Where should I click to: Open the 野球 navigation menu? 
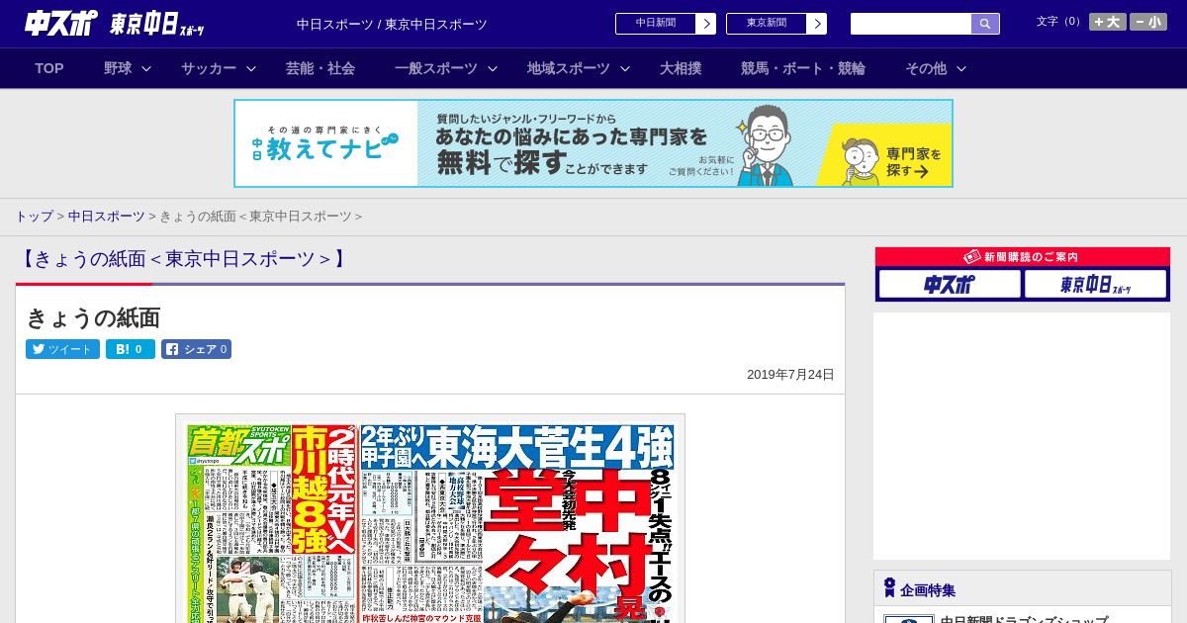point(118,68)
